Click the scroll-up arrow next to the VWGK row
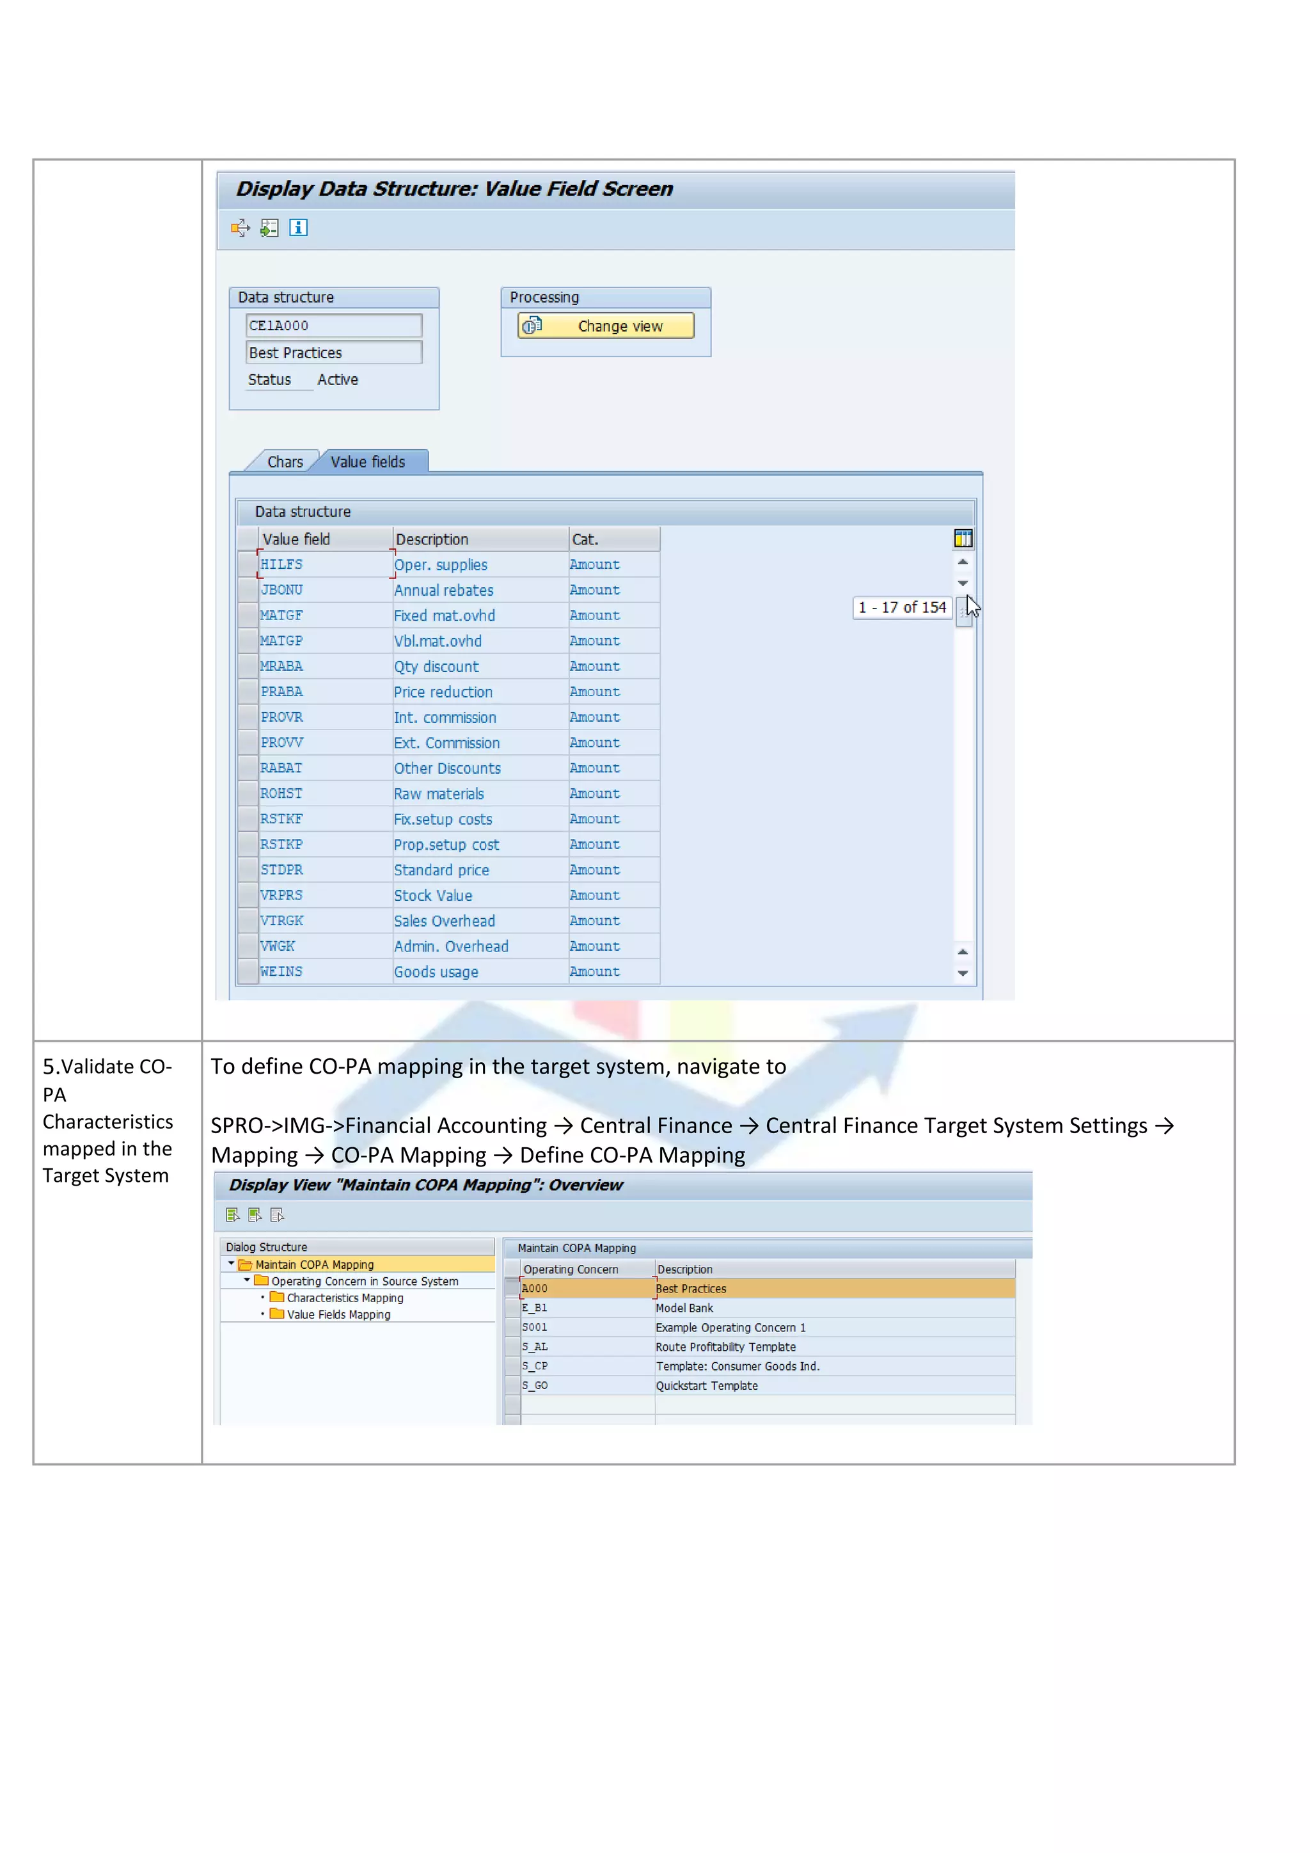 click(963, 952)
